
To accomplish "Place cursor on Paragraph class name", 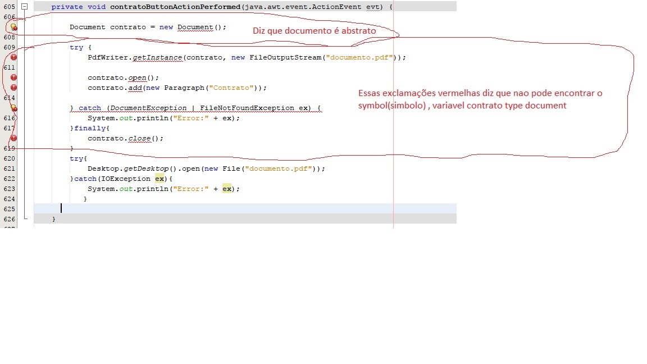I will click(184, 88).
